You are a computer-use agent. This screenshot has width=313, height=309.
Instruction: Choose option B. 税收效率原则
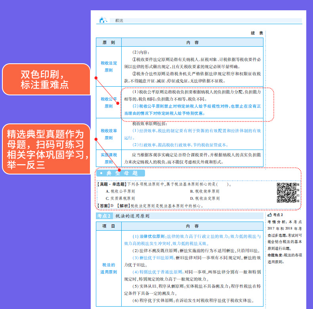coord(205,191)
